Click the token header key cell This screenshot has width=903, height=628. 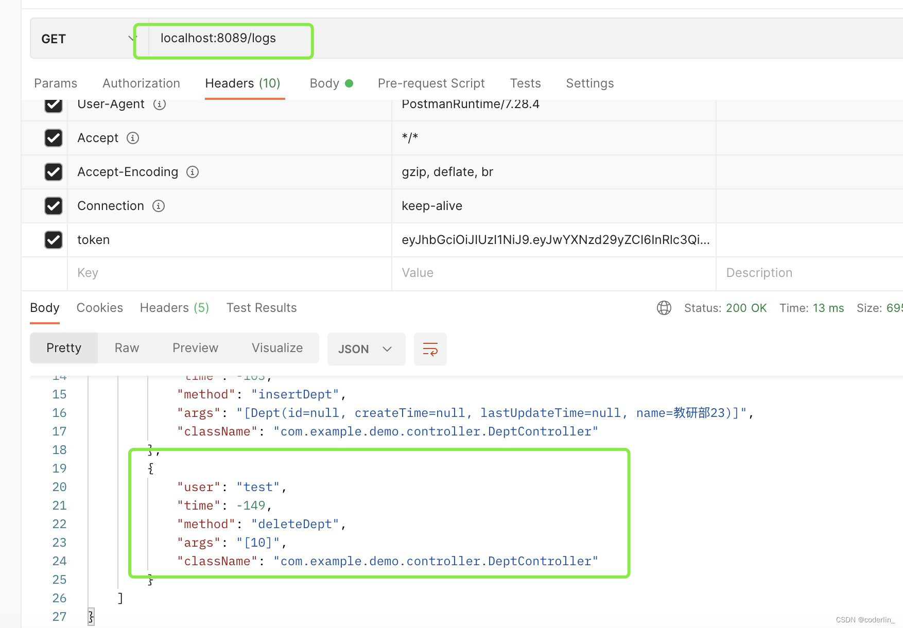[x=230, y=240]
